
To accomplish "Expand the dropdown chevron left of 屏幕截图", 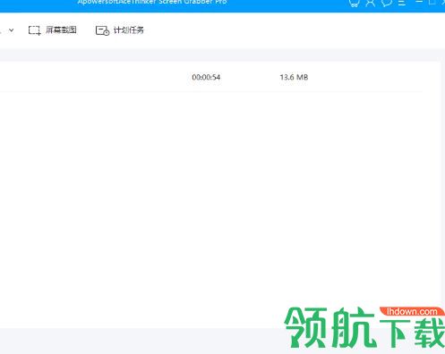I will (x=12, y=30).
